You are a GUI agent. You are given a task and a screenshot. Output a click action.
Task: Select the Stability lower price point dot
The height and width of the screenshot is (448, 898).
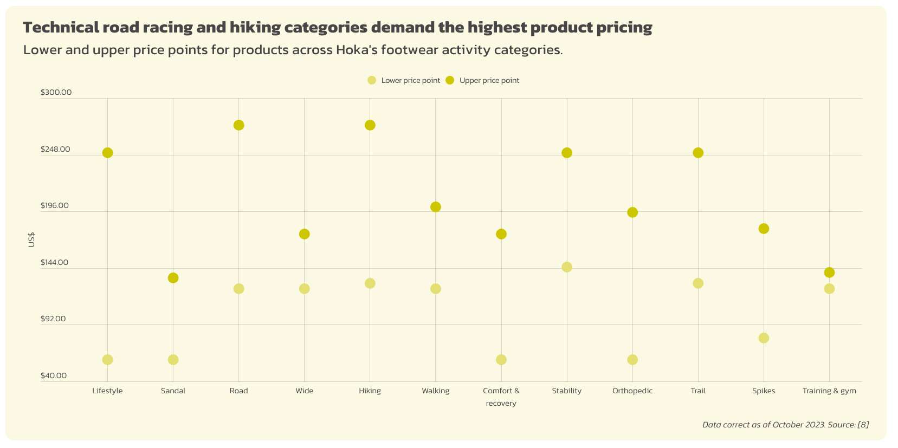[x=567, y=267]
